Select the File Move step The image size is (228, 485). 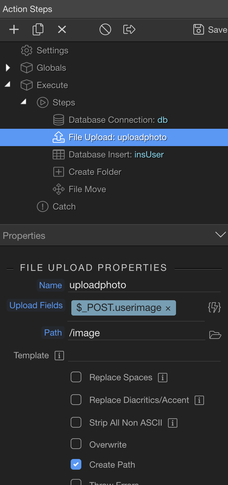(x=87, y=189)
